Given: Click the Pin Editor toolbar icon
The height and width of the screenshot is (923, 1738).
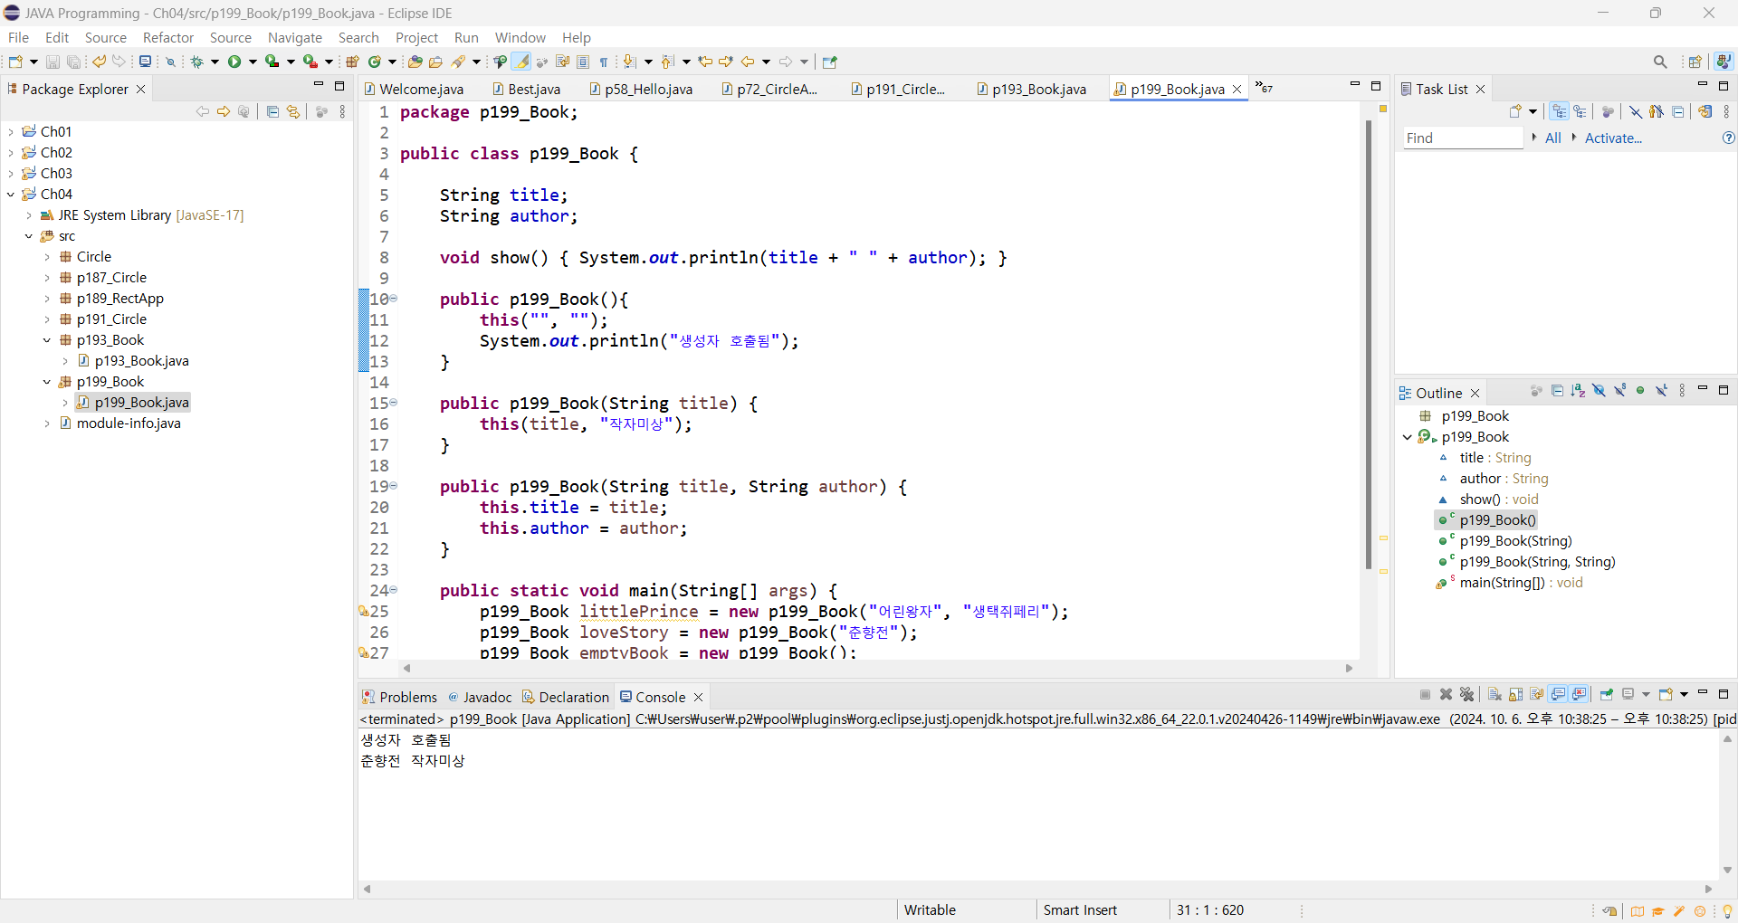Looking at the screenshot, I should [x=830, y=62].
